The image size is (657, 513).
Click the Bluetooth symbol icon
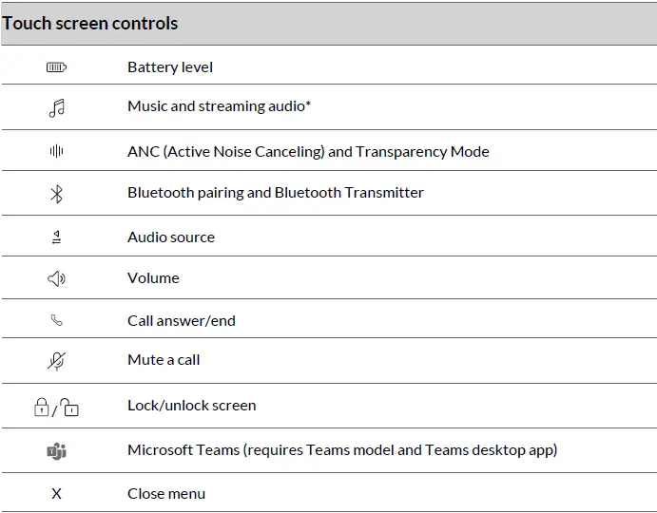click(x=57, y=194)
